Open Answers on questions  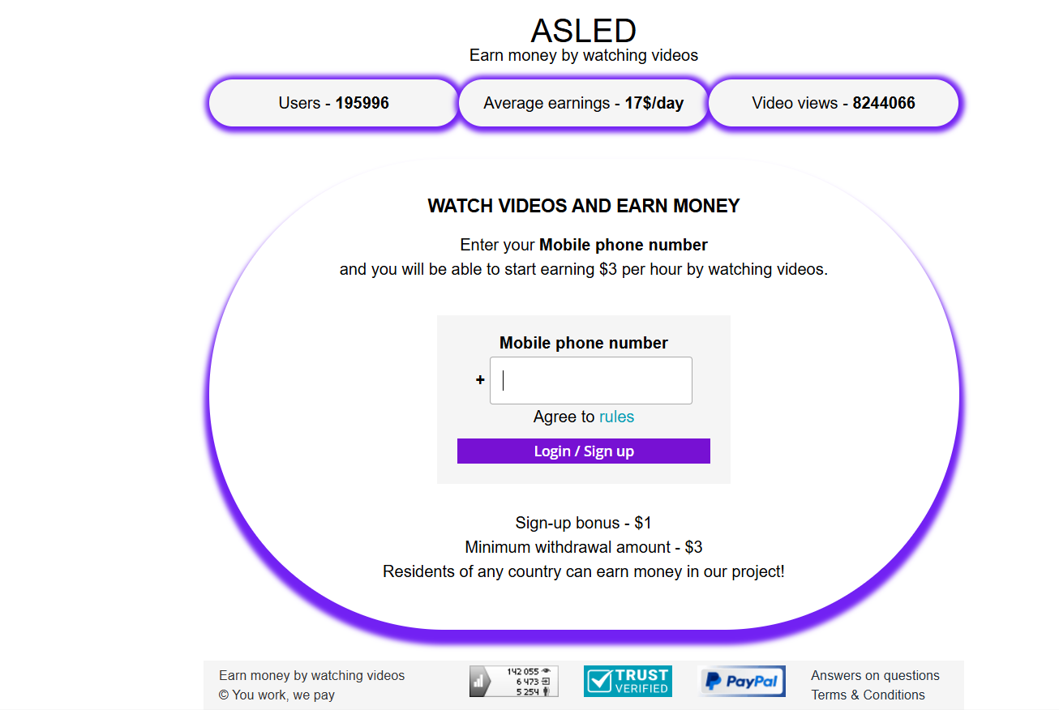click(875, 675)
